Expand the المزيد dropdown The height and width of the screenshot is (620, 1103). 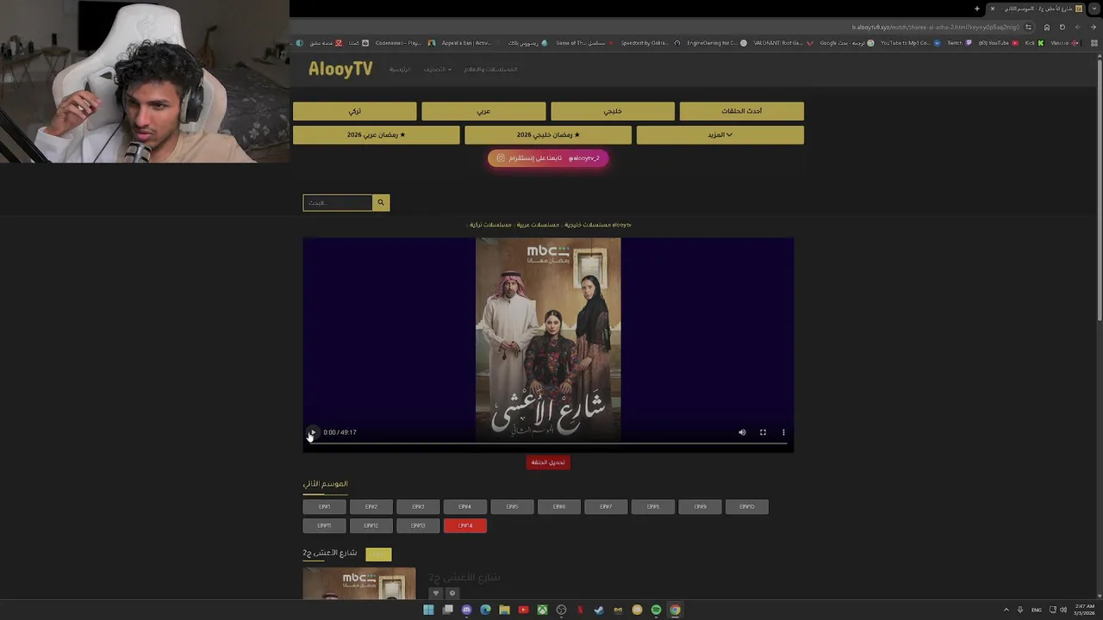pyautogui.click(x=720, y=135)
